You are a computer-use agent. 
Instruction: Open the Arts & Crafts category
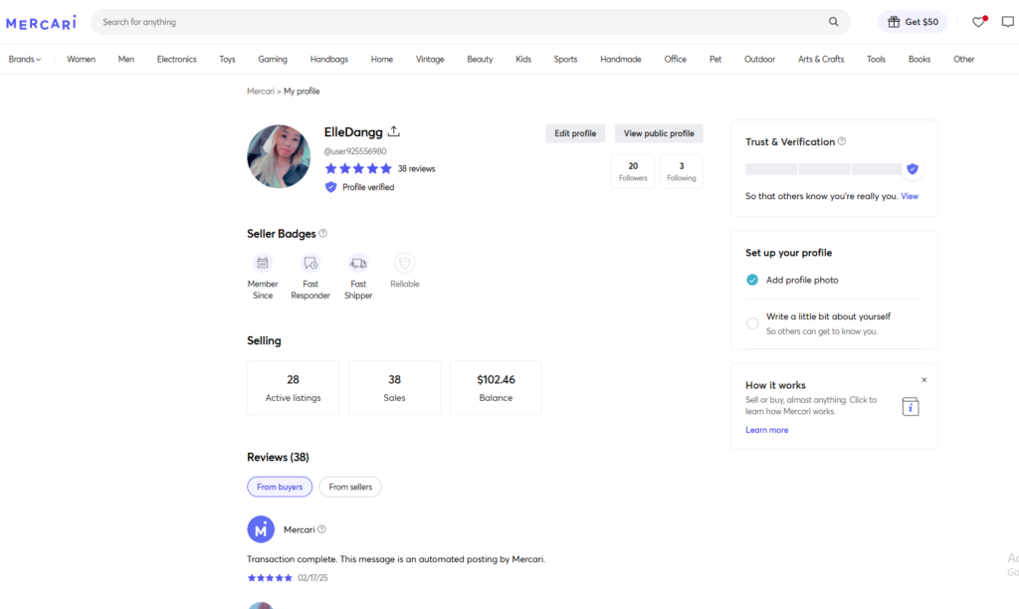click(821, 59)
